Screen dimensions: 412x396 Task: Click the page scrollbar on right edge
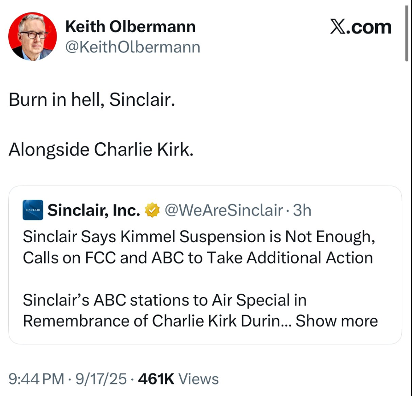click(x=406, y=30)
